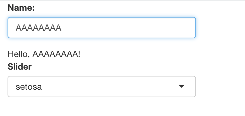245x116 pixels.
Task: Click the bold 'Slider' label
Action: (20, 67)
